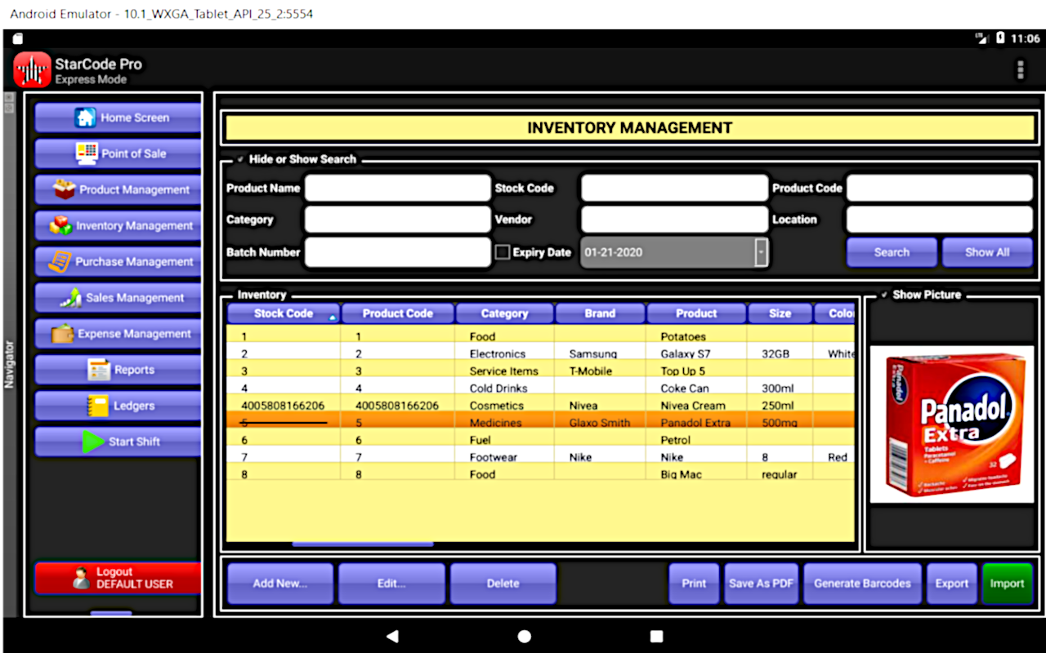This screenshot has width=1046, height=653.
Task: Click the Search button
Action: (892, 251)
